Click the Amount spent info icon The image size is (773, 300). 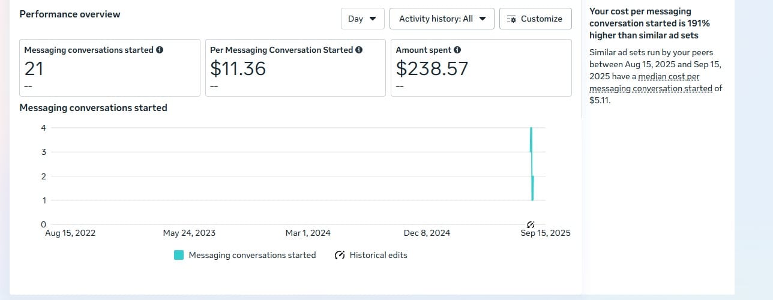click(x=457, y=50)
